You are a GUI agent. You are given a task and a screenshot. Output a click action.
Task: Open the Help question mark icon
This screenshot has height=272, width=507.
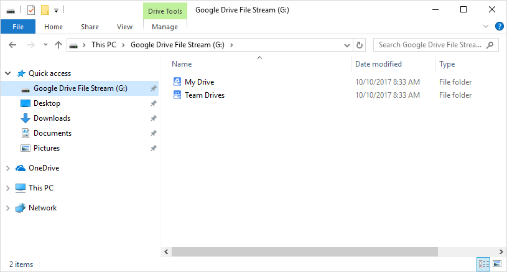(x=499, y=27)
